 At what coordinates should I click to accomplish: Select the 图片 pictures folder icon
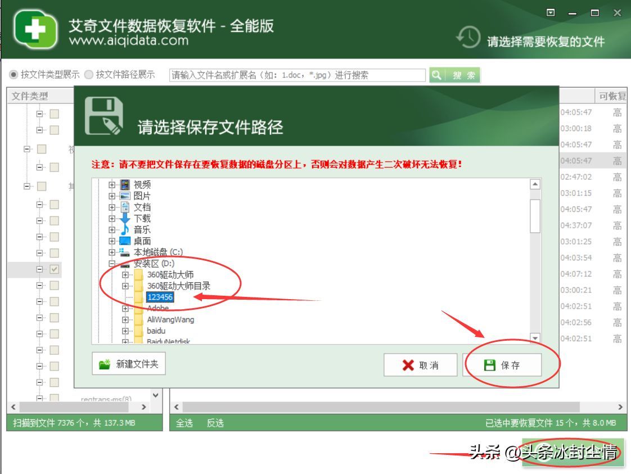pos(125,196)
